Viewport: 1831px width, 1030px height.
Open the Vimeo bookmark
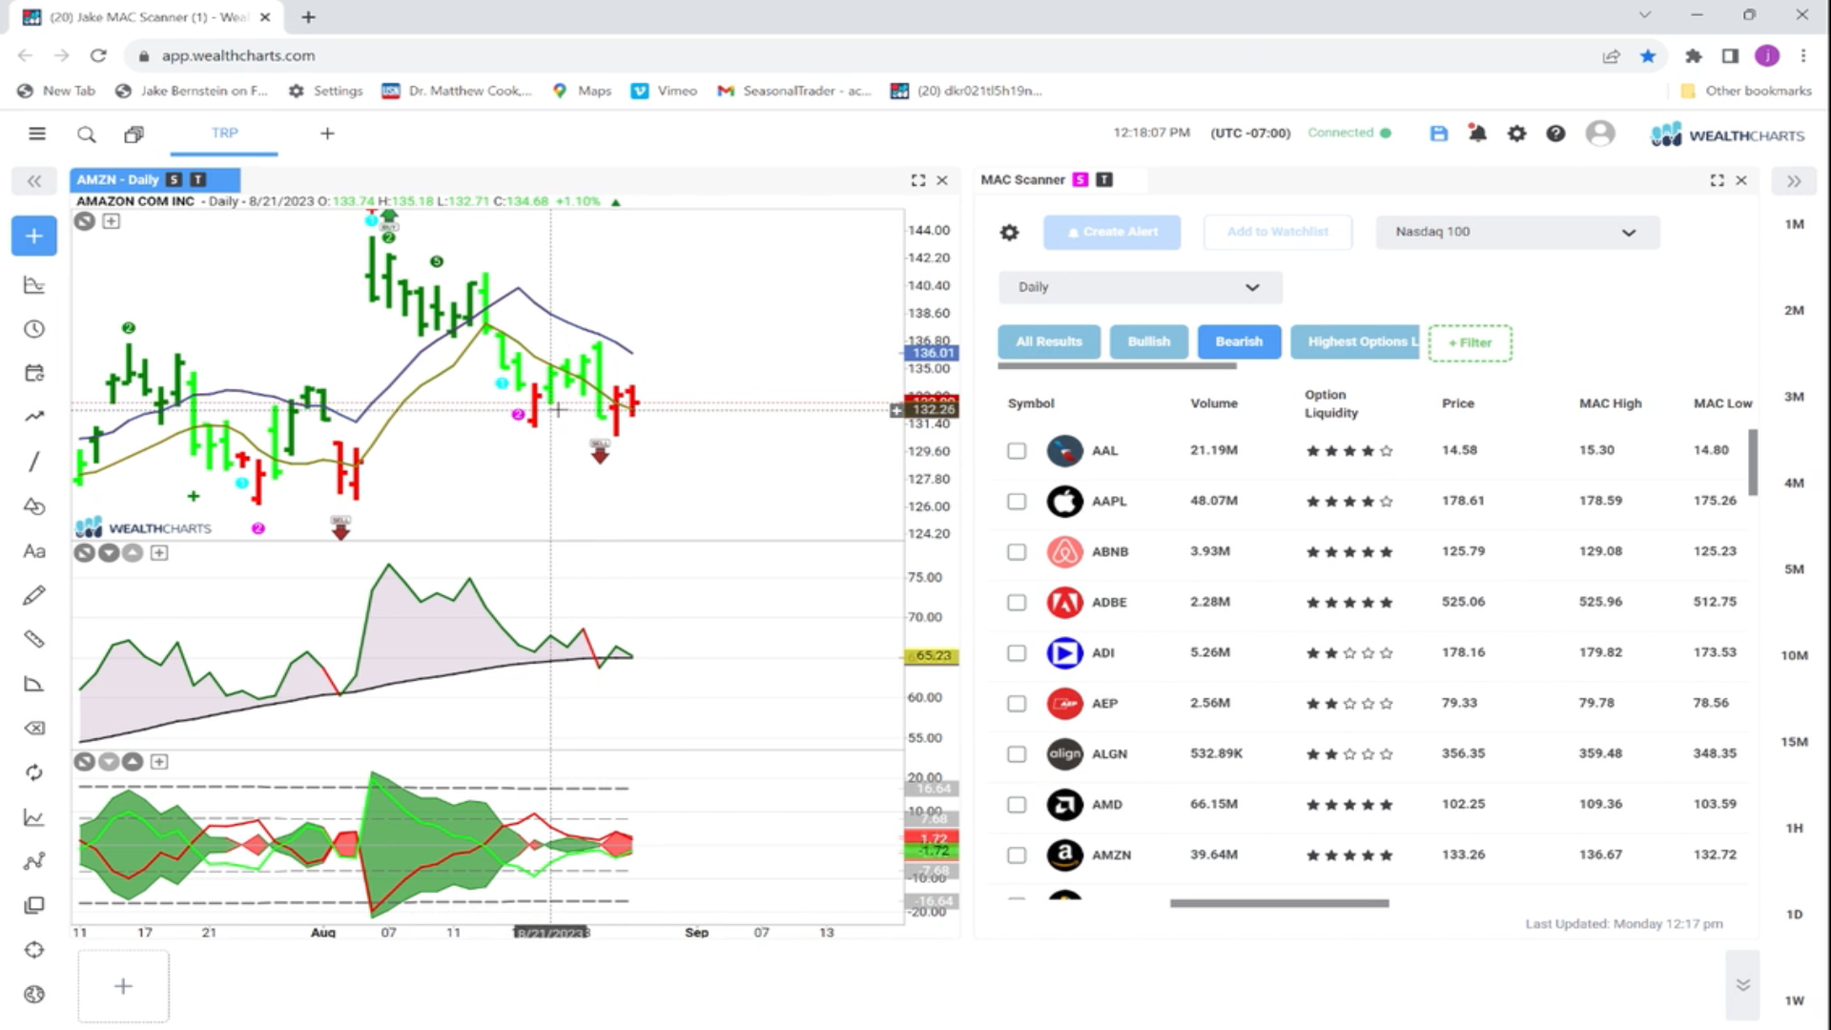coord(665,91)
